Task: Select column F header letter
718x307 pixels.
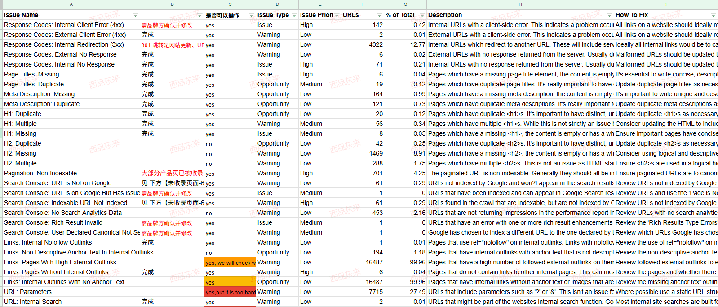Action: [363, 4]
